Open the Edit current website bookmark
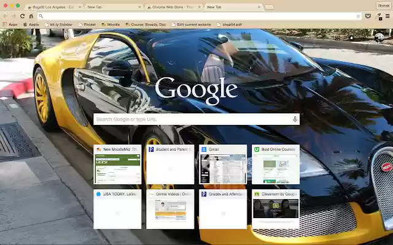Screen dimensions: 393x245 191,24
